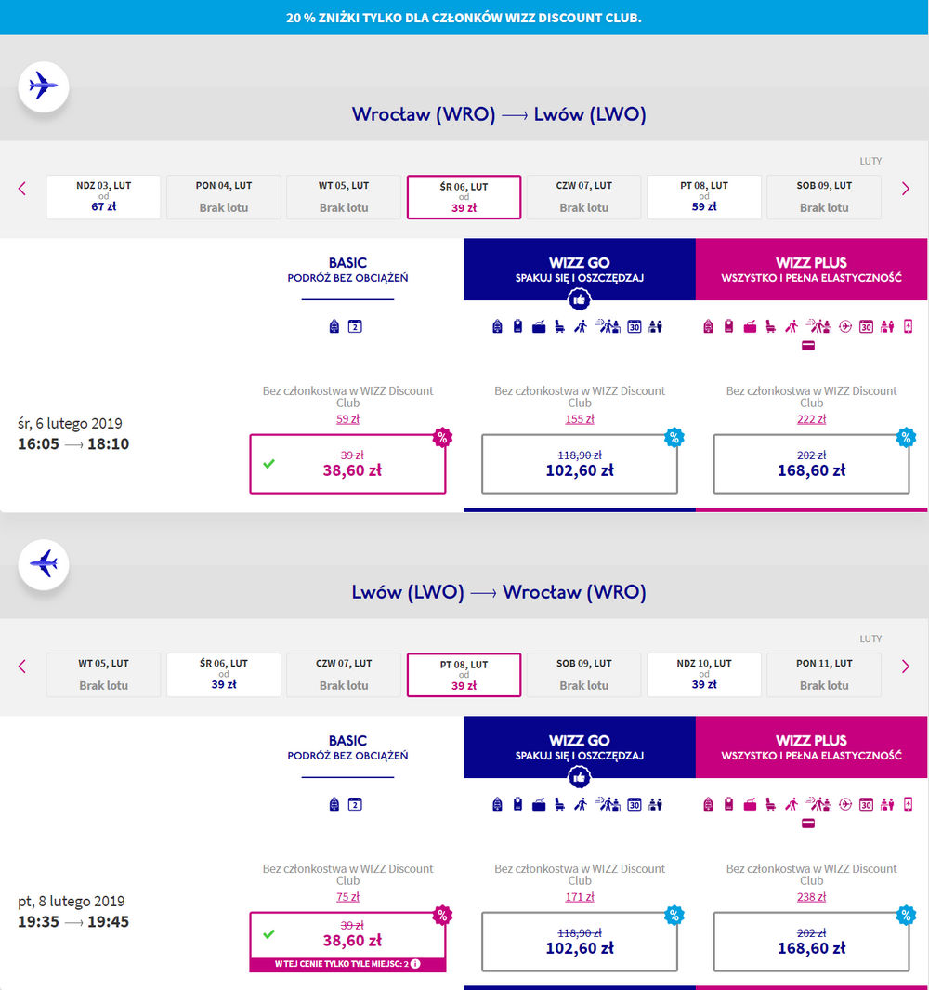Viewport: 929px width, 990px height.
Task: Click outbound Wrocław–Lwów airplane icon
Action: (x=43, y=86)
